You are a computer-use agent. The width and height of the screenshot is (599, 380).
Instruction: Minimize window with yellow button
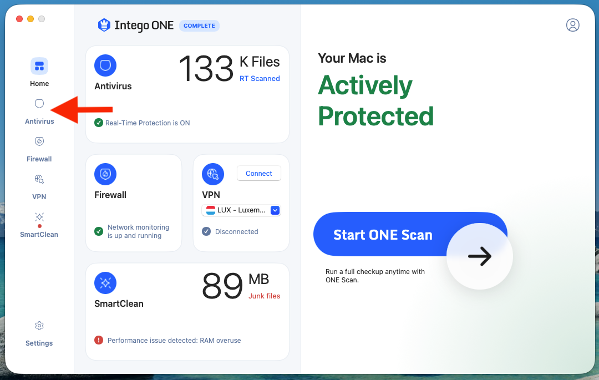[31, 19]
